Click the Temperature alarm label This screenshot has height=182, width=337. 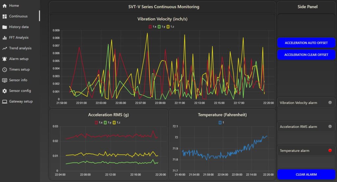[x=295, y=151]
